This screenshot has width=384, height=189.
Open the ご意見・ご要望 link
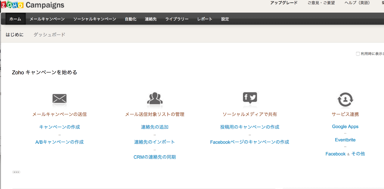pos(321,3)
